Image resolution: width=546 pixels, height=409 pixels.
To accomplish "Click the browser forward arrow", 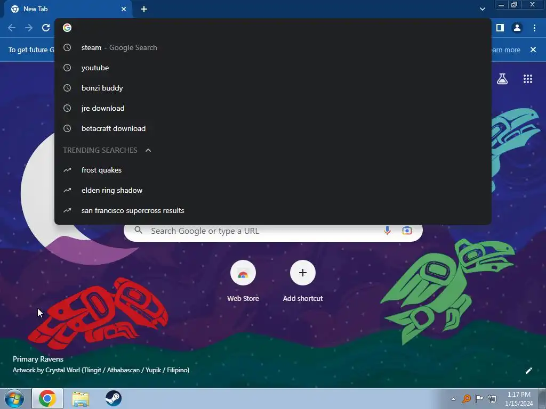I will (29, 28).
